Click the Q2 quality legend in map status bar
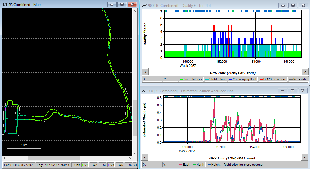This screenshot has width=310, height=169. (94, 165)
